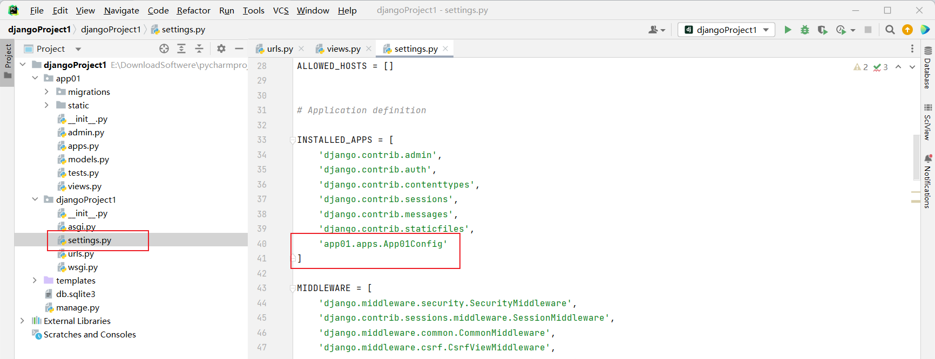Expand External Libraries node
Image resolution: width=935 pixels, height=359 pixels.
23,321
